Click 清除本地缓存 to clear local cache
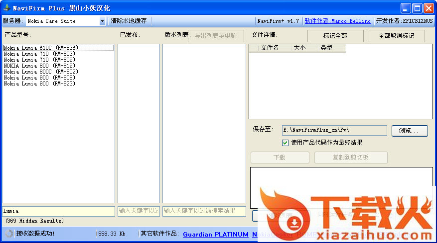Viewport: 437px width, 243px height. click(x=129, y=21)
